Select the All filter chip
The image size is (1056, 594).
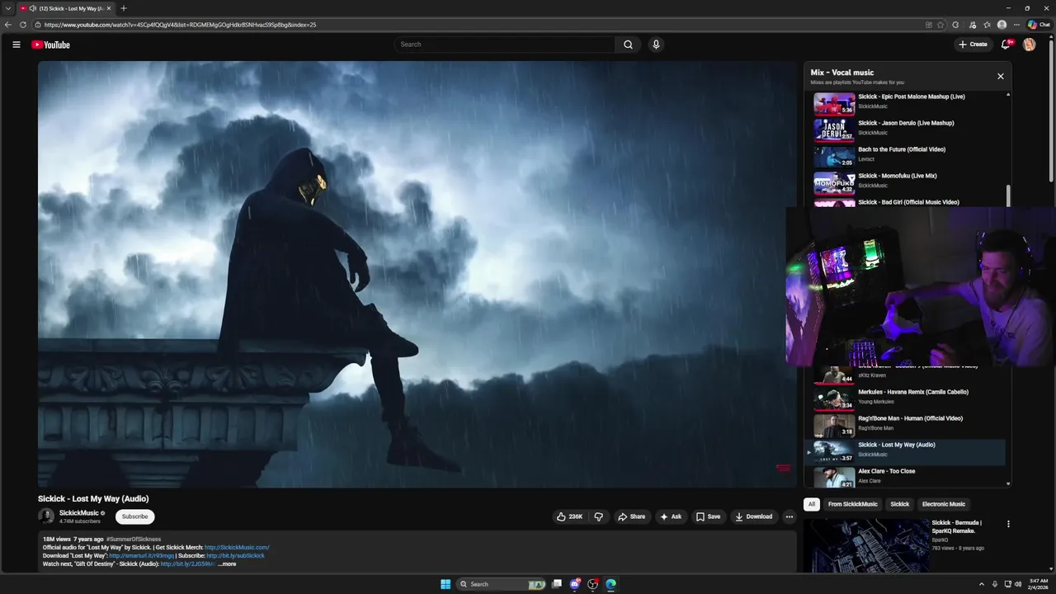(812, 504)
